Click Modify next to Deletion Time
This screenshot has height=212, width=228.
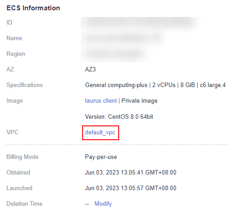point(103,204)
